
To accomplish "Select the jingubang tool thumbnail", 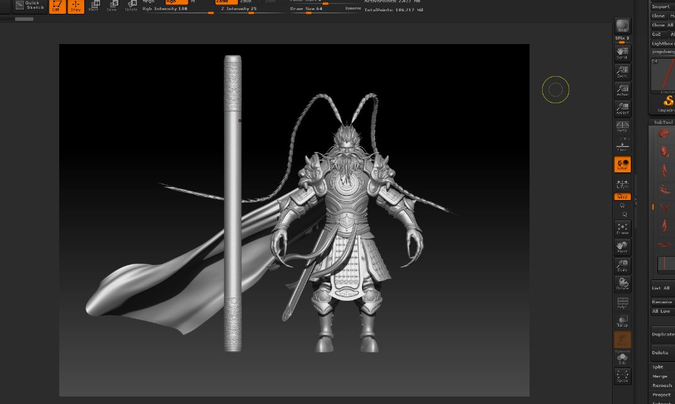I will point(663,74).
